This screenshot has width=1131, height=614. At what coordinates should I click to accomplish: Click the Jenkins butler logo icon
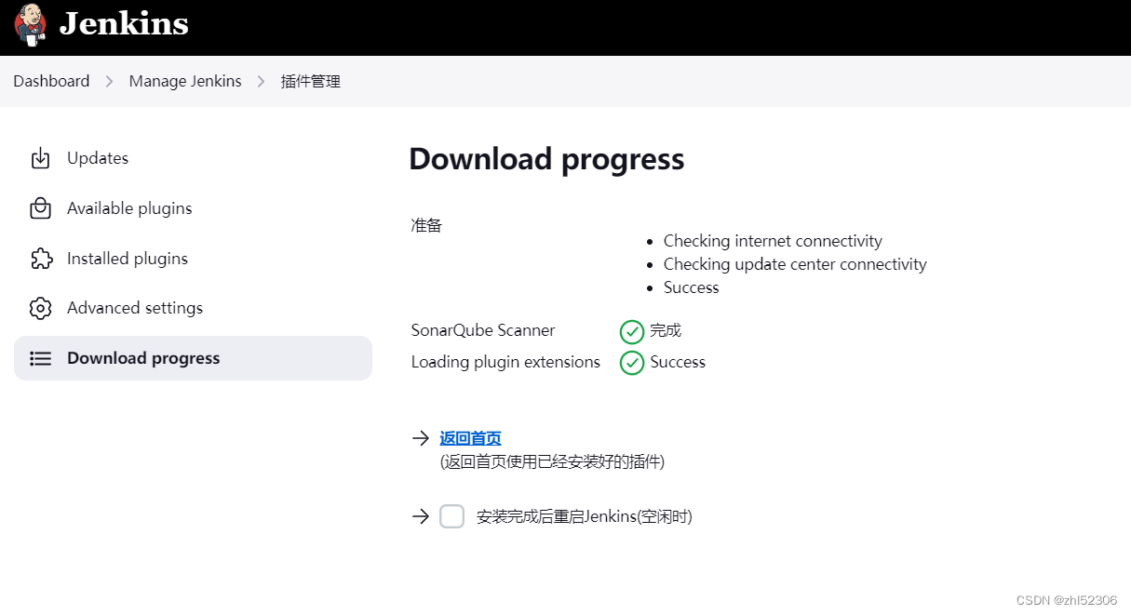(x=31, y=25)
